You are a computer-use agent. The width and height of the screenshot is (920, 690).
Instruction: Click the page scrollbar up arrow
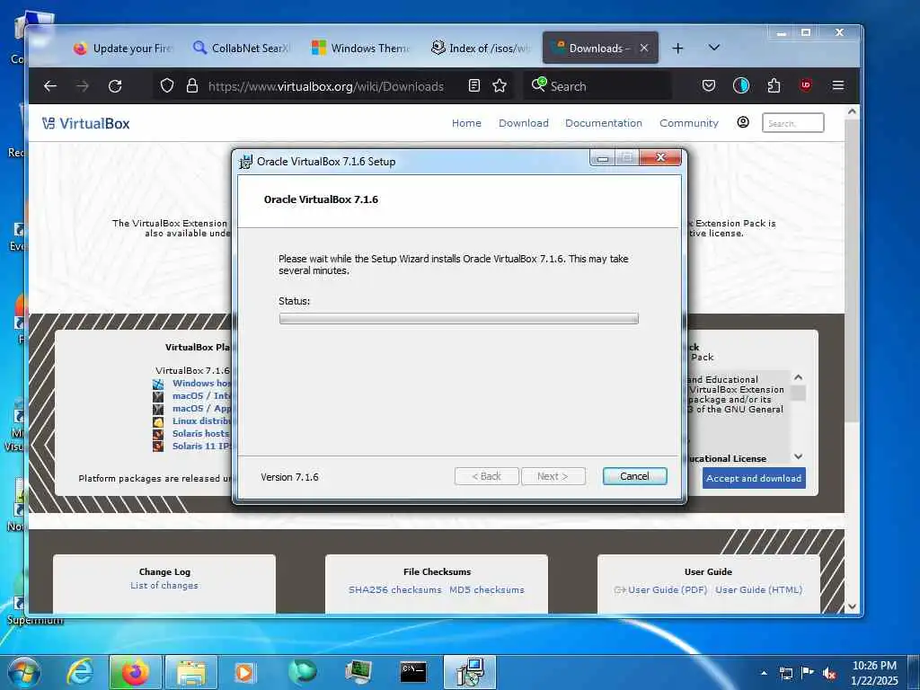tap(852, 111)
